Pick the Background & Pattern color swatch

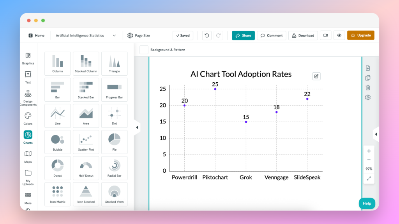[x=144, y=50]
